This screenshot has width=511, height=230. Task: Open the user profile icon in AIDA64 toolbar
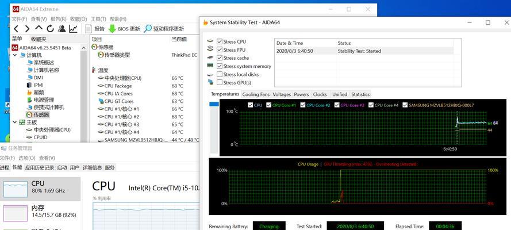pos(62,29)
